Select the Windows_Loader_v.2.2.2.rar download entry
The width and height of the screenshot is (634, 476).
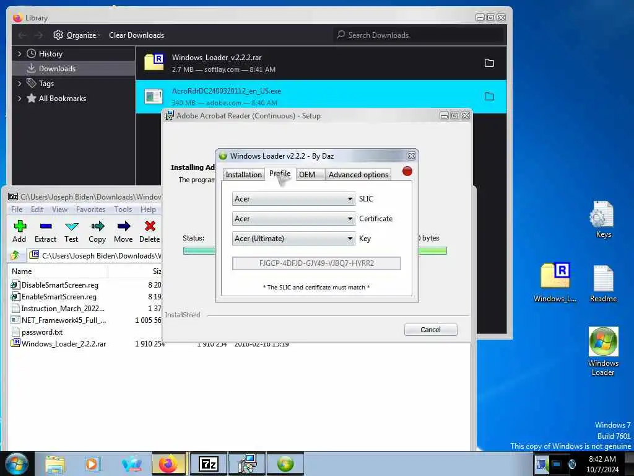[x=321, y=63]
